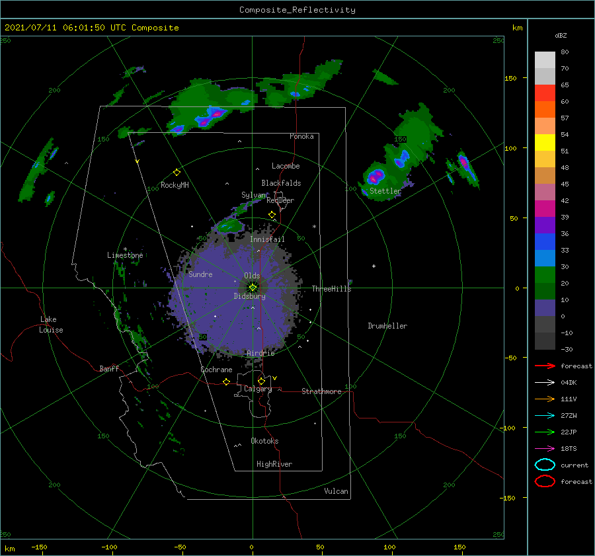Select the Banff label

[109, 368]
